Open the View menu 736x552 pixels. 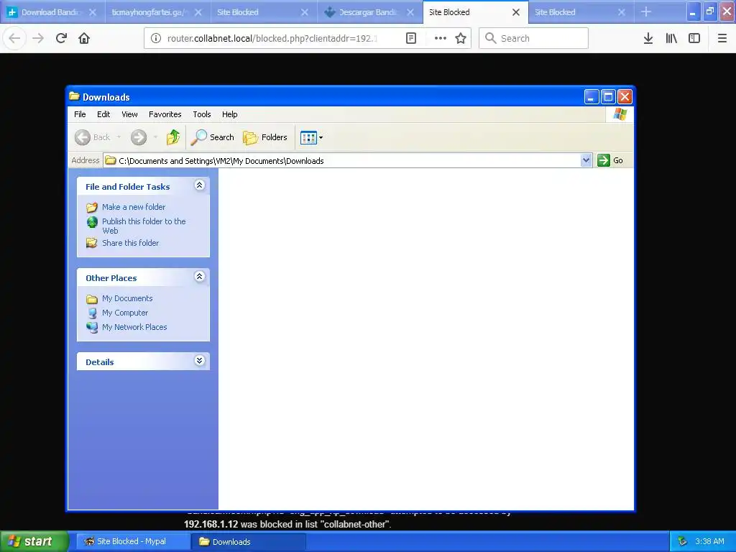(129, 114)
